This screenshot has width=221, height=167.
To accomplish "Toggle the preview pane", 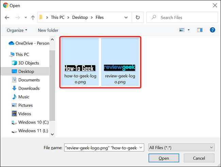I will (x=200, y=30).
